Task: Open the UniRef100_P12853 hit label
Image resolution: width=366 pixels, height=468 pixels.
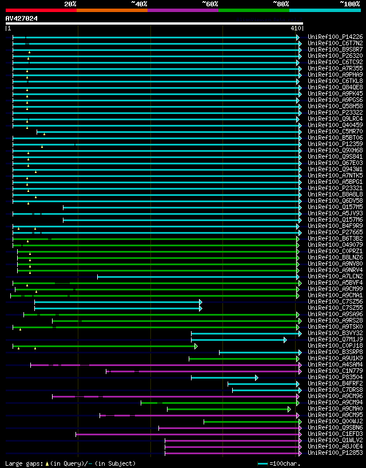Action: point(335,453)
